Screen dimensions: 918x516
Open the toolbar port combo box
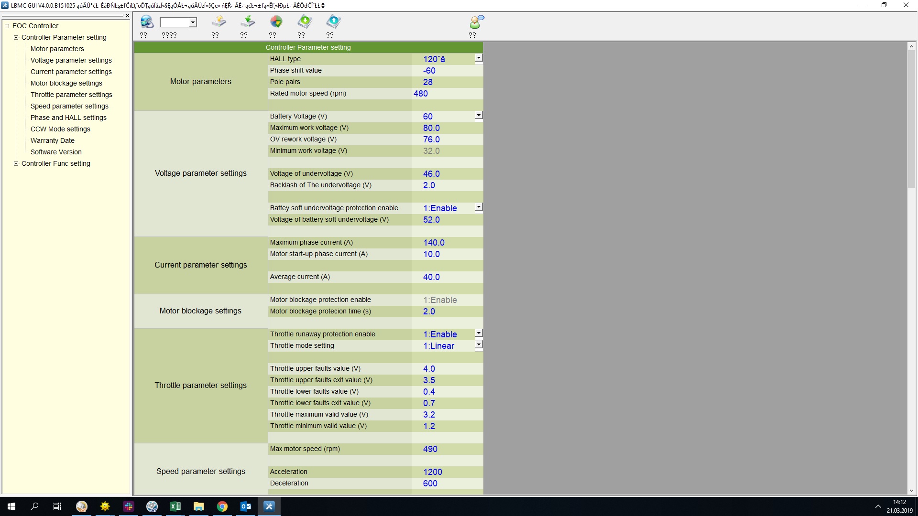[193, 22]
